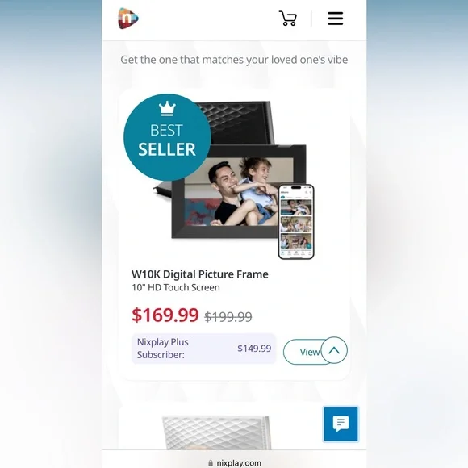Open the shopping cart
The image size is (468, 468).
pos(288,19)
